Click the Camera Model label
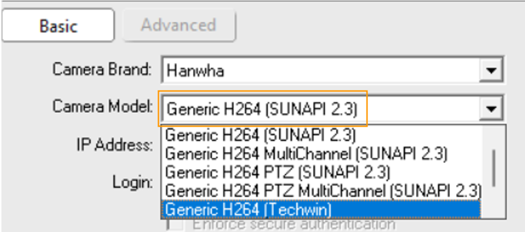The height and width of the screenshot is (232, 525). pos(102,107)
